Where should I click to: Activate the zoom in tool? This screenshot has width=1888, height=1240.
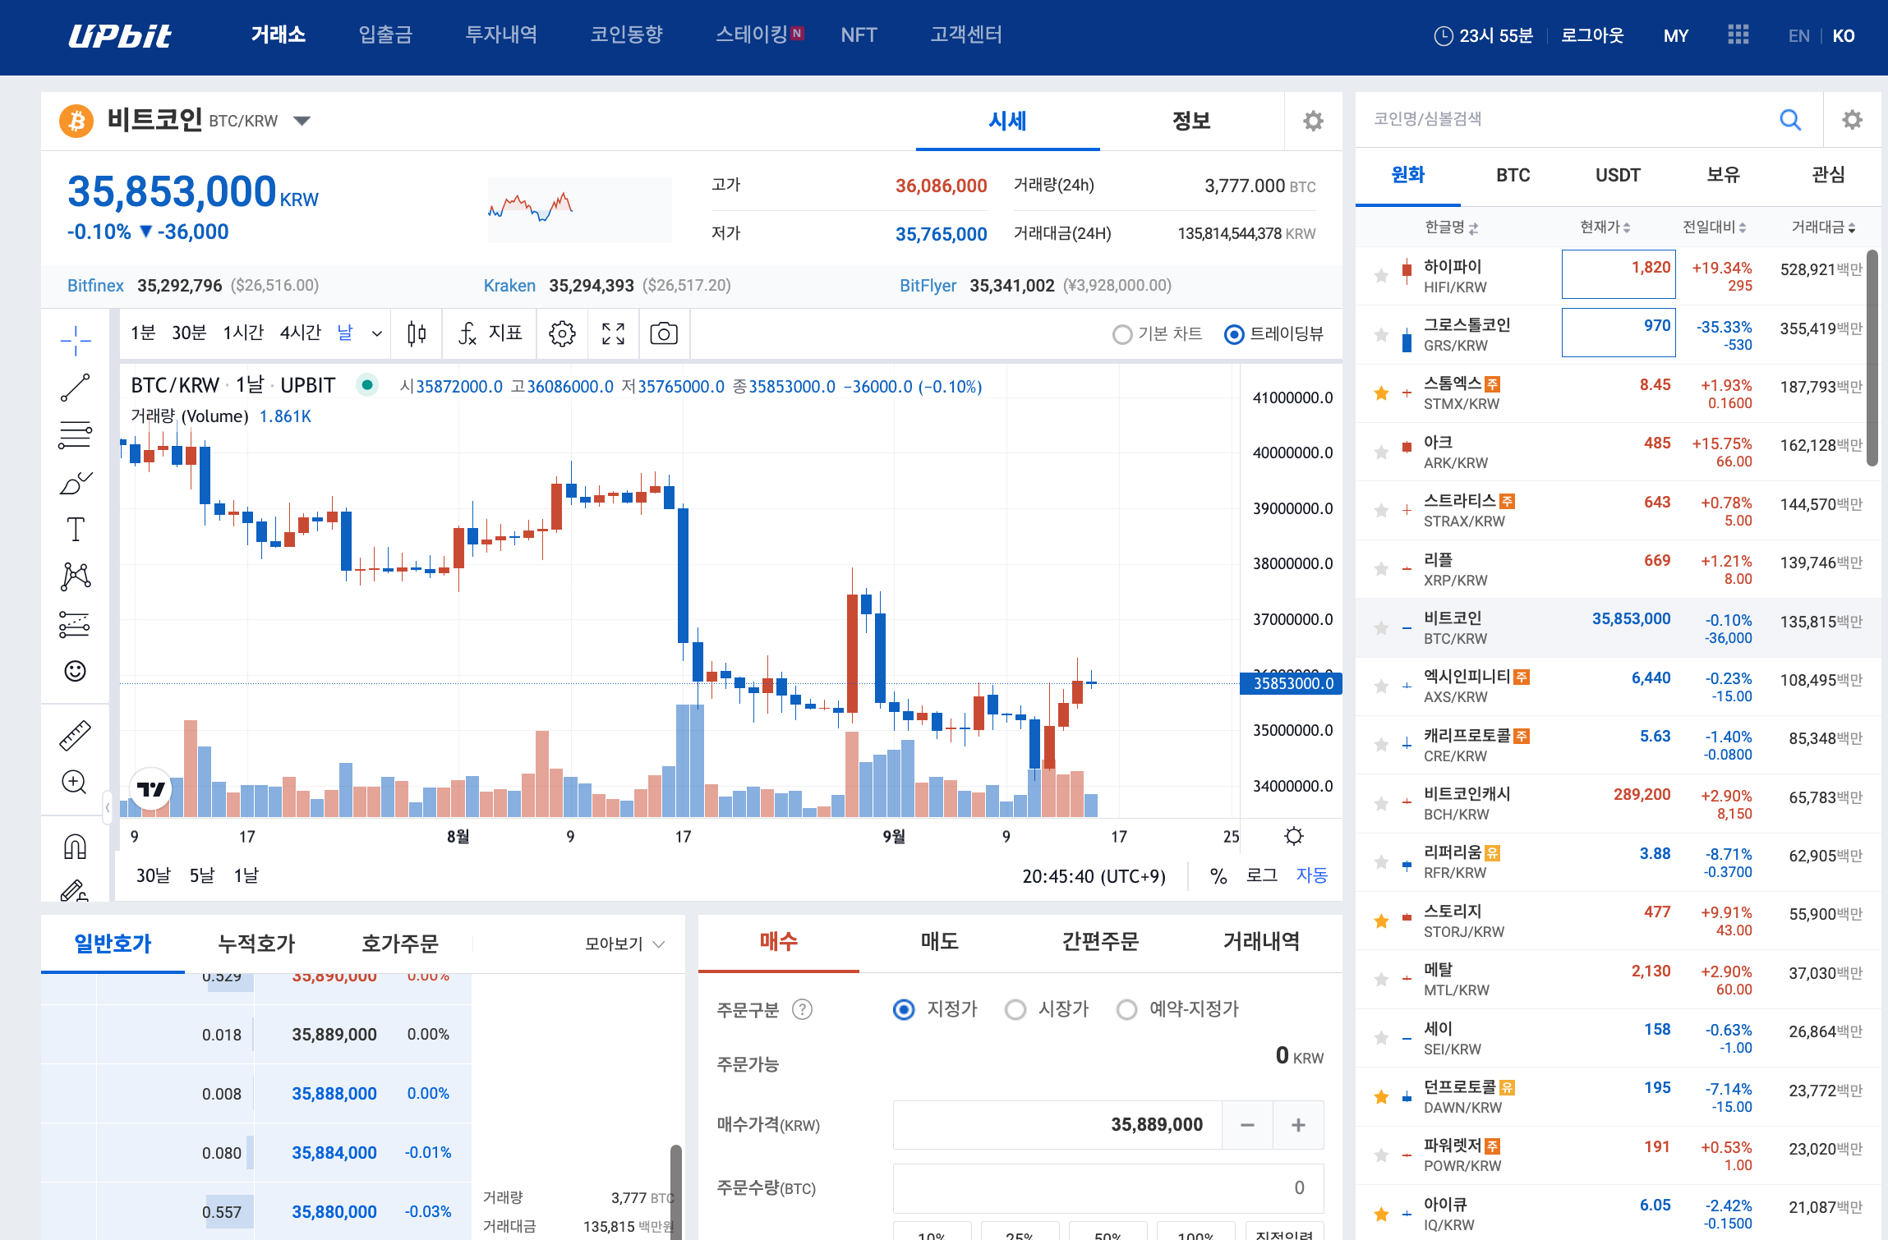pos(75,782)
